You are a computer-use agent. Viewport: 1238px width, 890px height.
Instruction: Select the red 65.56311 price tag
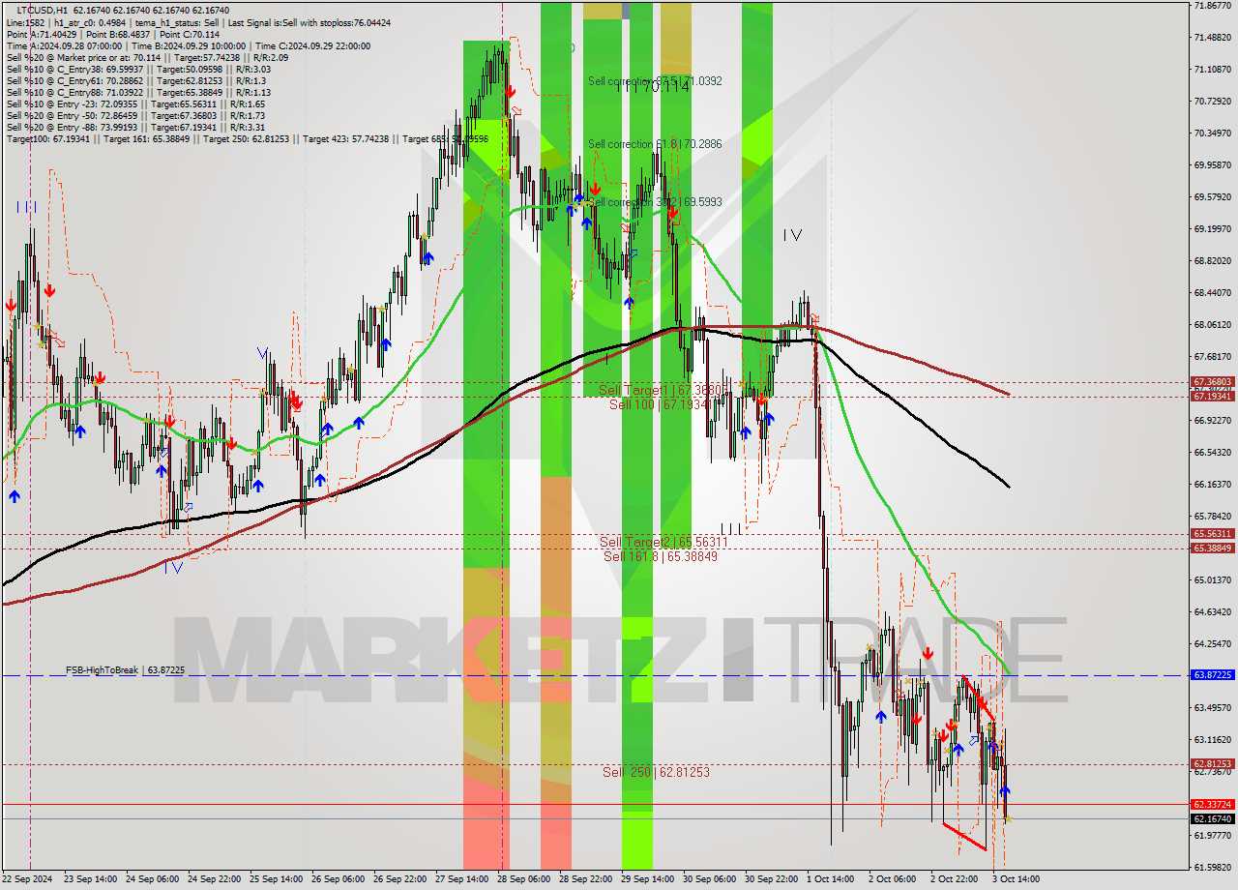(x=1212, y=533)
